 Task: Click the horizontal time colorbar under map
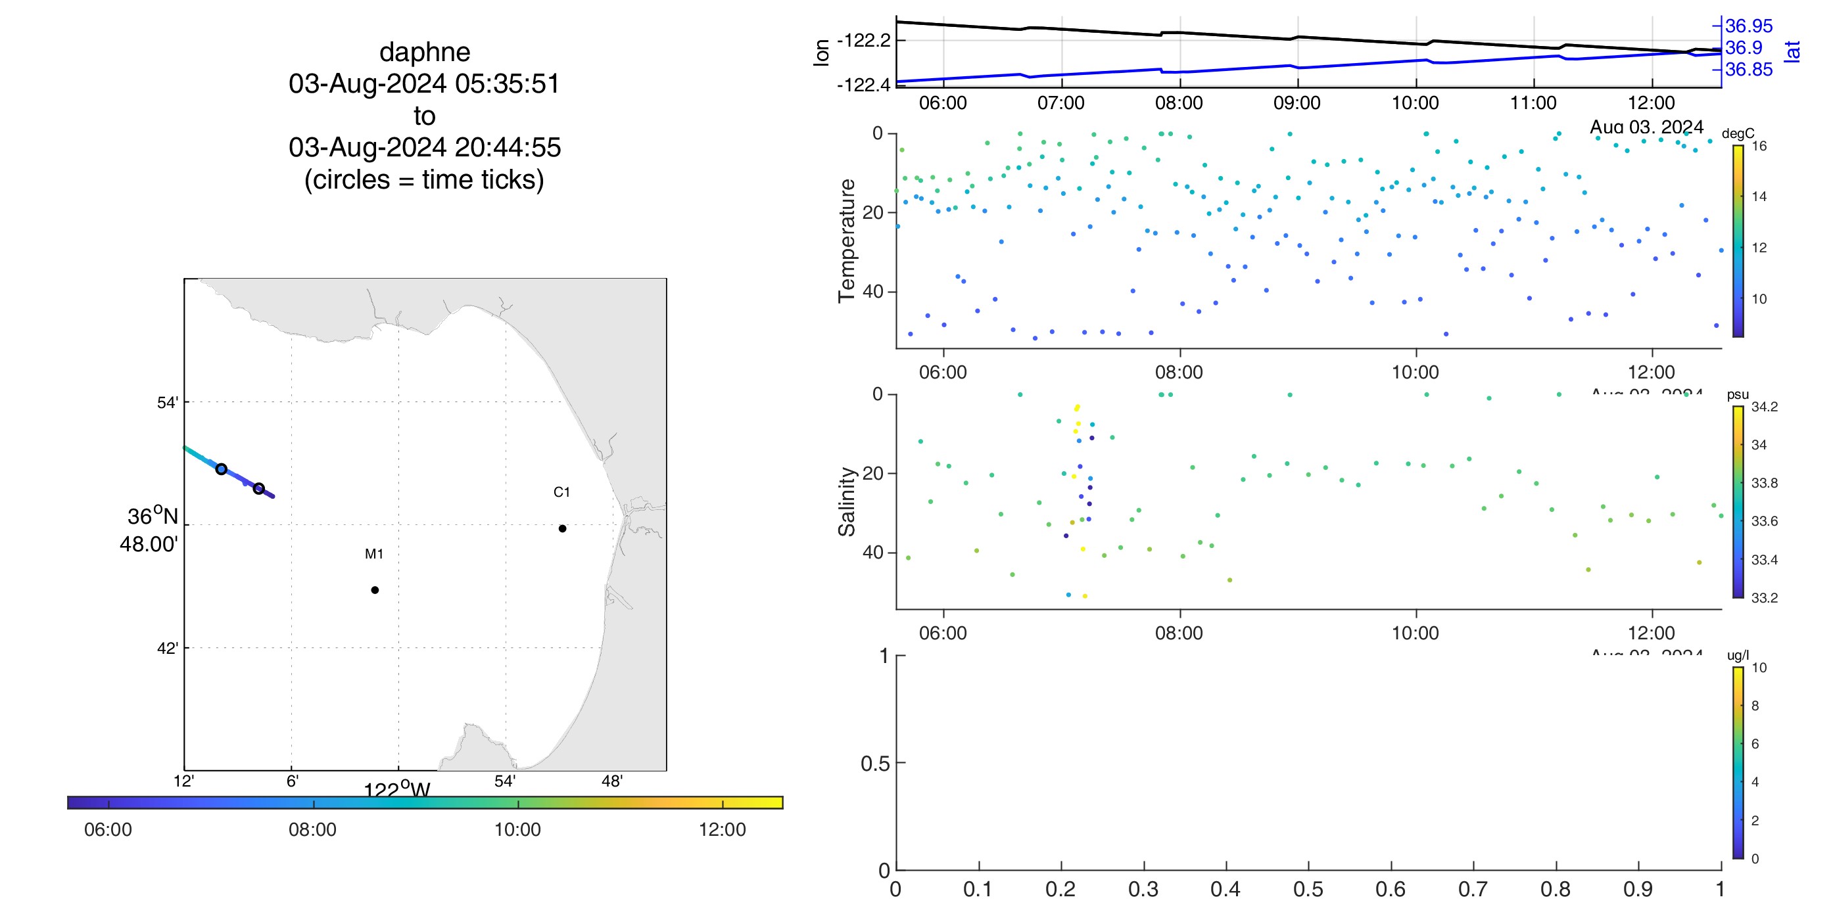pyautogui.click(x=425, y=802)
